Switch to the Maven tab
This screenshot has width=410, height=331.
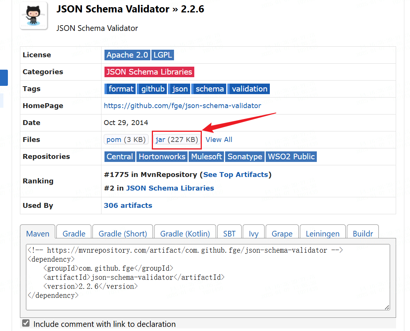coord(38,232)
